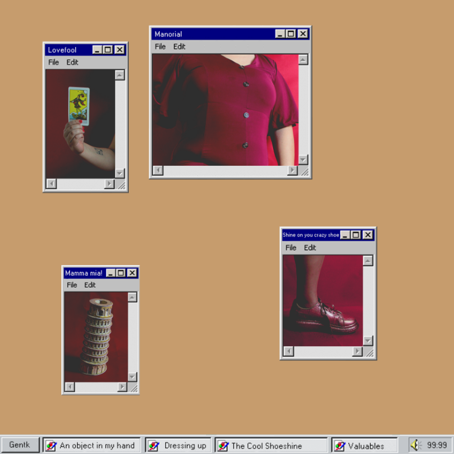
Task: Switch to "Dressing up" taskbar button
Action: pos(178,445)
